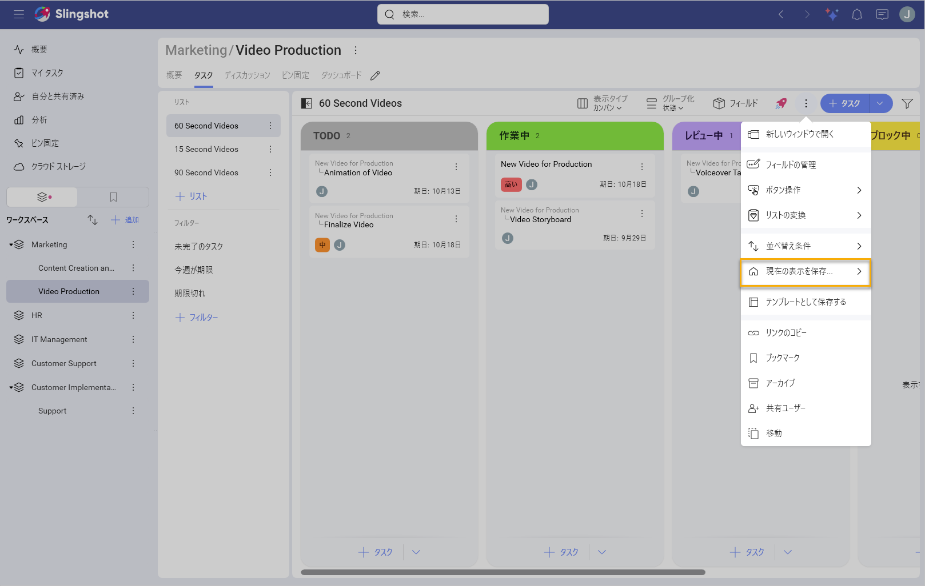Click the + リスト add list link
This screenshot has width=925, height=586.
191,196
